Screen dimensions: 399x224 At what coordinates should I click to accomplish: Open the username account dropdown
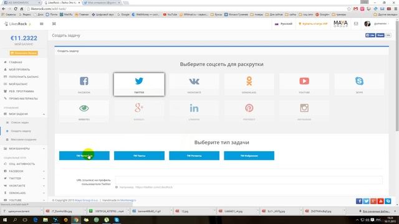point(382,24)
